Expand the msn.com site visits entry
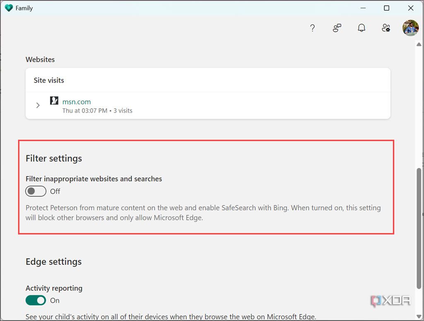Screen dimensions: 424x321 coord(38,105)
